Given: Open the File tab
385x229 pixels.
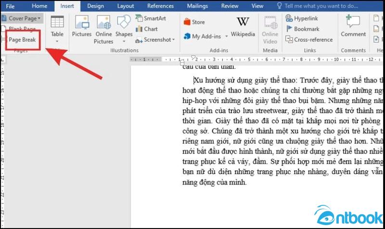Looking at the screenshot, I should coord(10,6).
